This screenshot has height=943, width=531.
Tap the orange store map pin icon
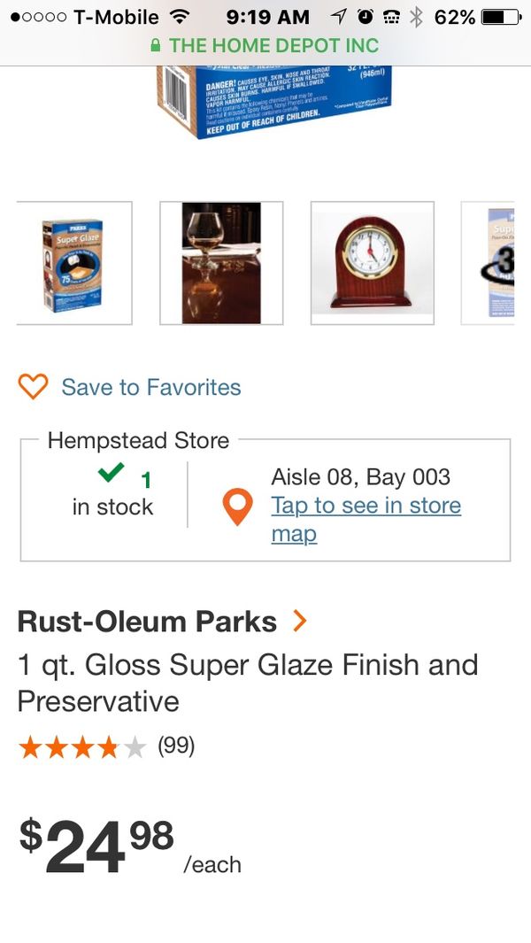(x=237, y=507)
